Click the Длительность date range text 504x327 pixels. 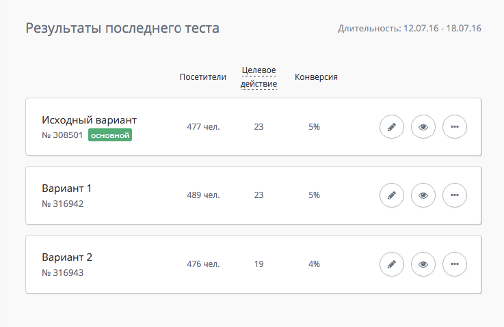click(x=410, y=28)
